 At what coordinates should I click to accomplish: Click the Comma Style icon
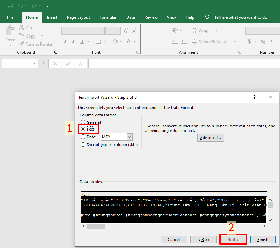(271, 41)
